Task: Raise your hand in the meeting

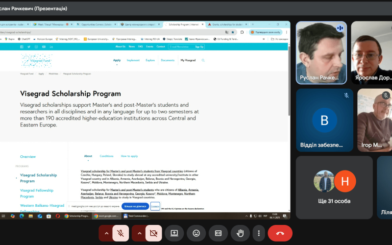Action: tap(240, 233)
